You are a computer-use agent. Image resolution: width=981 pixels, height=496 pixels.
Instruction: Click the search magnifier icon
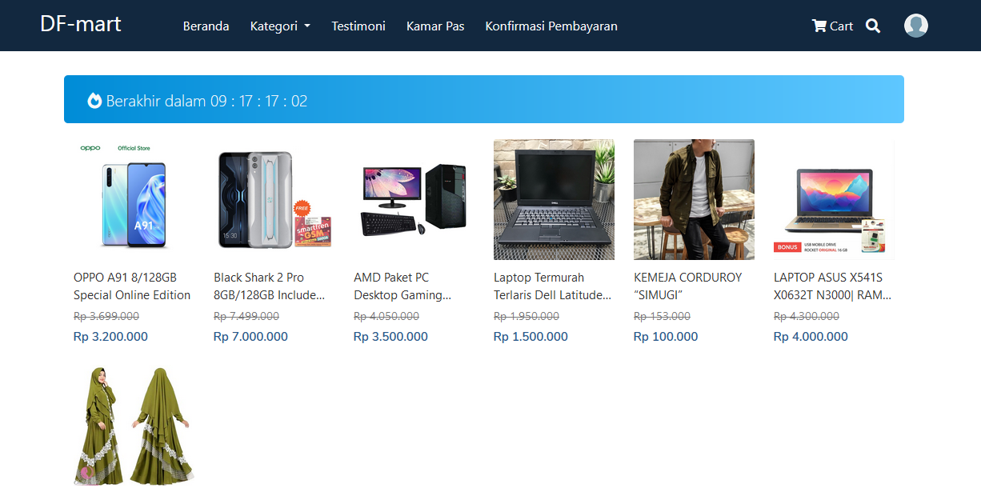point(873,26)
